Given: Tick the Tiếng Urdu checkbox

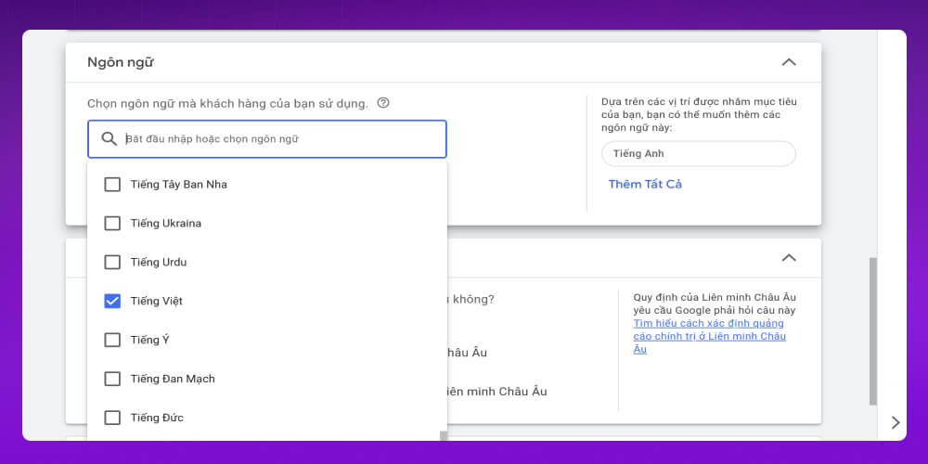Looking at the screenshot, I should [x=112, y=263].
